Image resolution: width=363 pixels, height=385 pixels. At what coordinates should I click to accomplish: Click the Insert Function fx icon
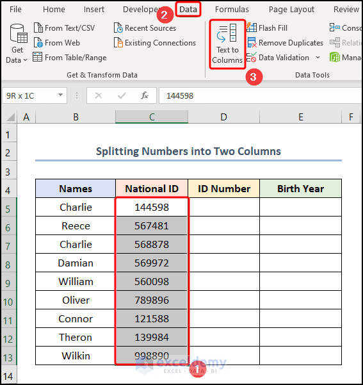145,95
